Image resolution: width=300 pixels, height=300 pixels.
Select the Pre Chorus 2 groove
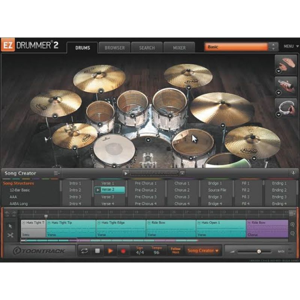tap(145, 190)
